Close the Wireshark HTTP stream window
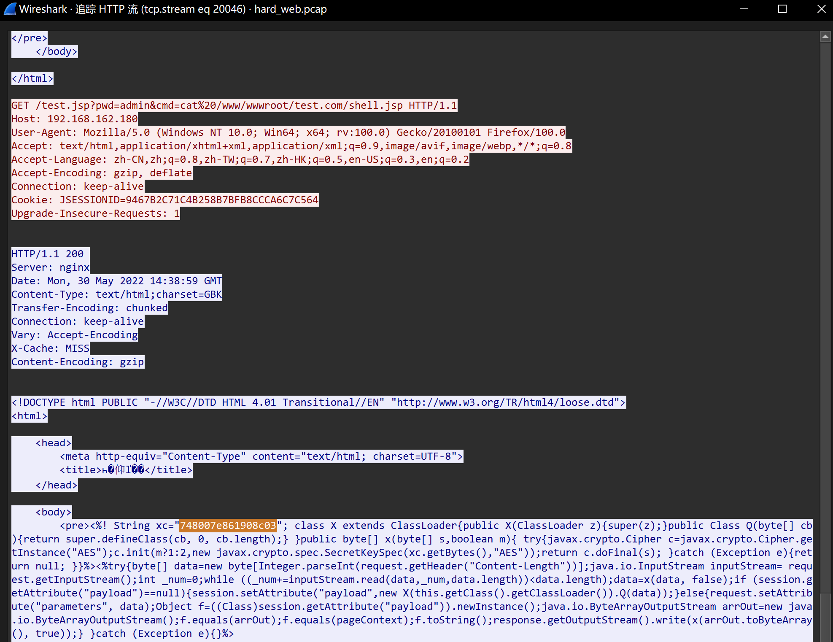 821,9
